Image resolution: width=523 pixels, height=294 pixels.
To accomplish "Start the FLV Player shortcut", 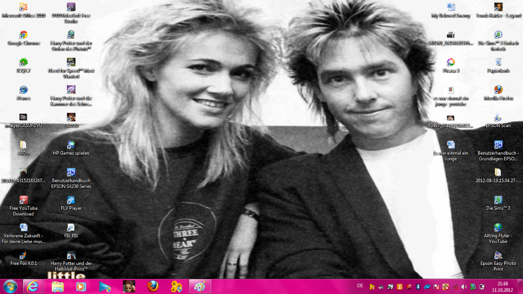I will [x=71, y=201].
